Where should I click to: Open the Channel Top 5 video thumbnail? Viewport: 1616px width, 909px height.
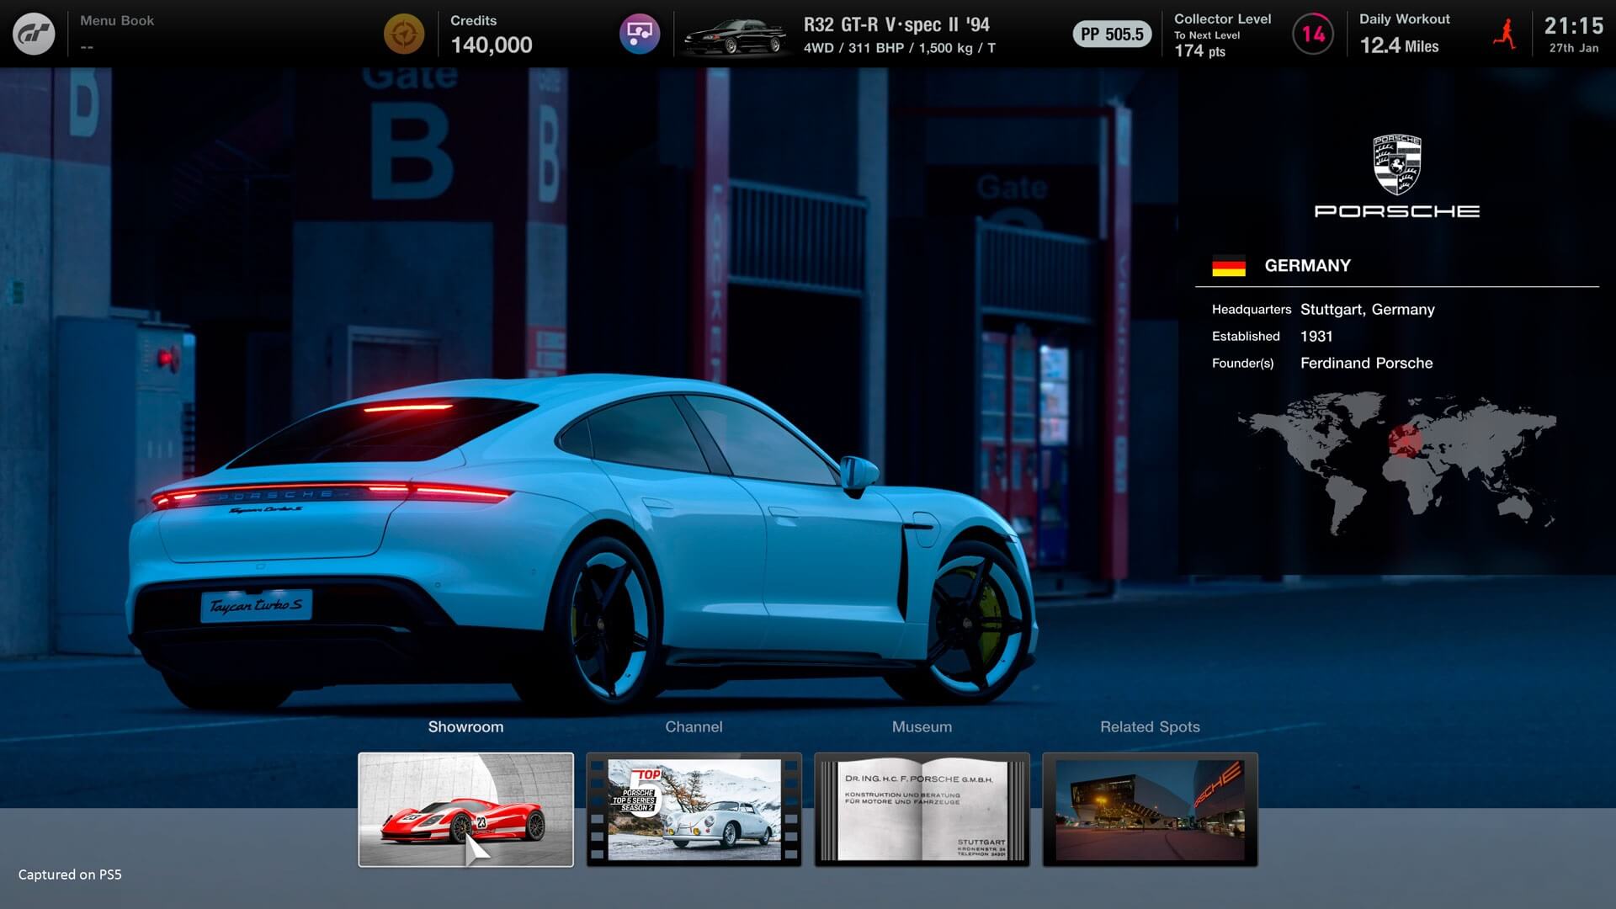click(694, 809)
